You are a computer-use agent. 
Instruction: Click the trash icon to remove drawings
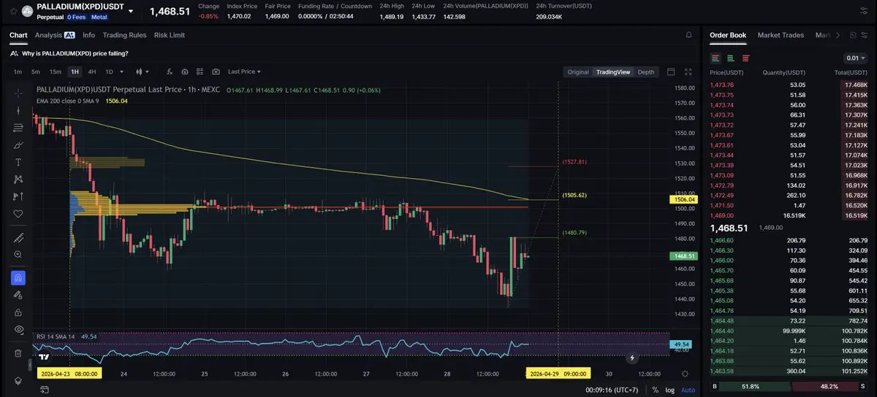coord(18,353)
